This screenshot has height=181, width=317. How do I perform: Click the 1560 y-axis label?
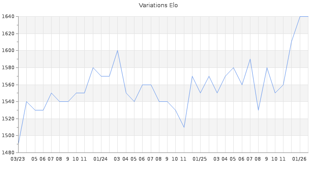click(8, 85)
